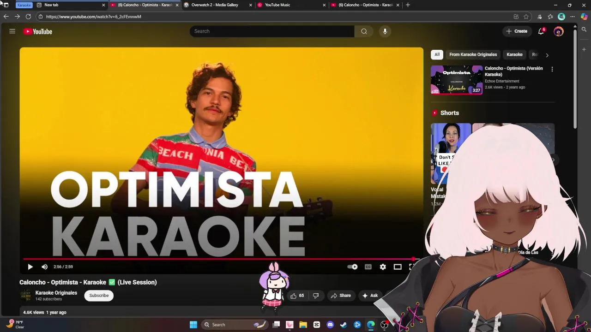Open the Edge profile avatar
Image resolution: width=591 pixels, height=332 pixels.
coord(561,17)
